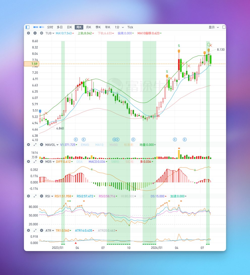The width and height of the screenshot is (250, 275).
Task: Switch to the 分时 tab
Action: coord(49,27)
